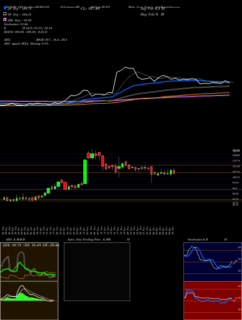This screenshot has height=320, width=242.
Task: Click the 'Stochastics: 51.66' readout
Action: [16, 24]
